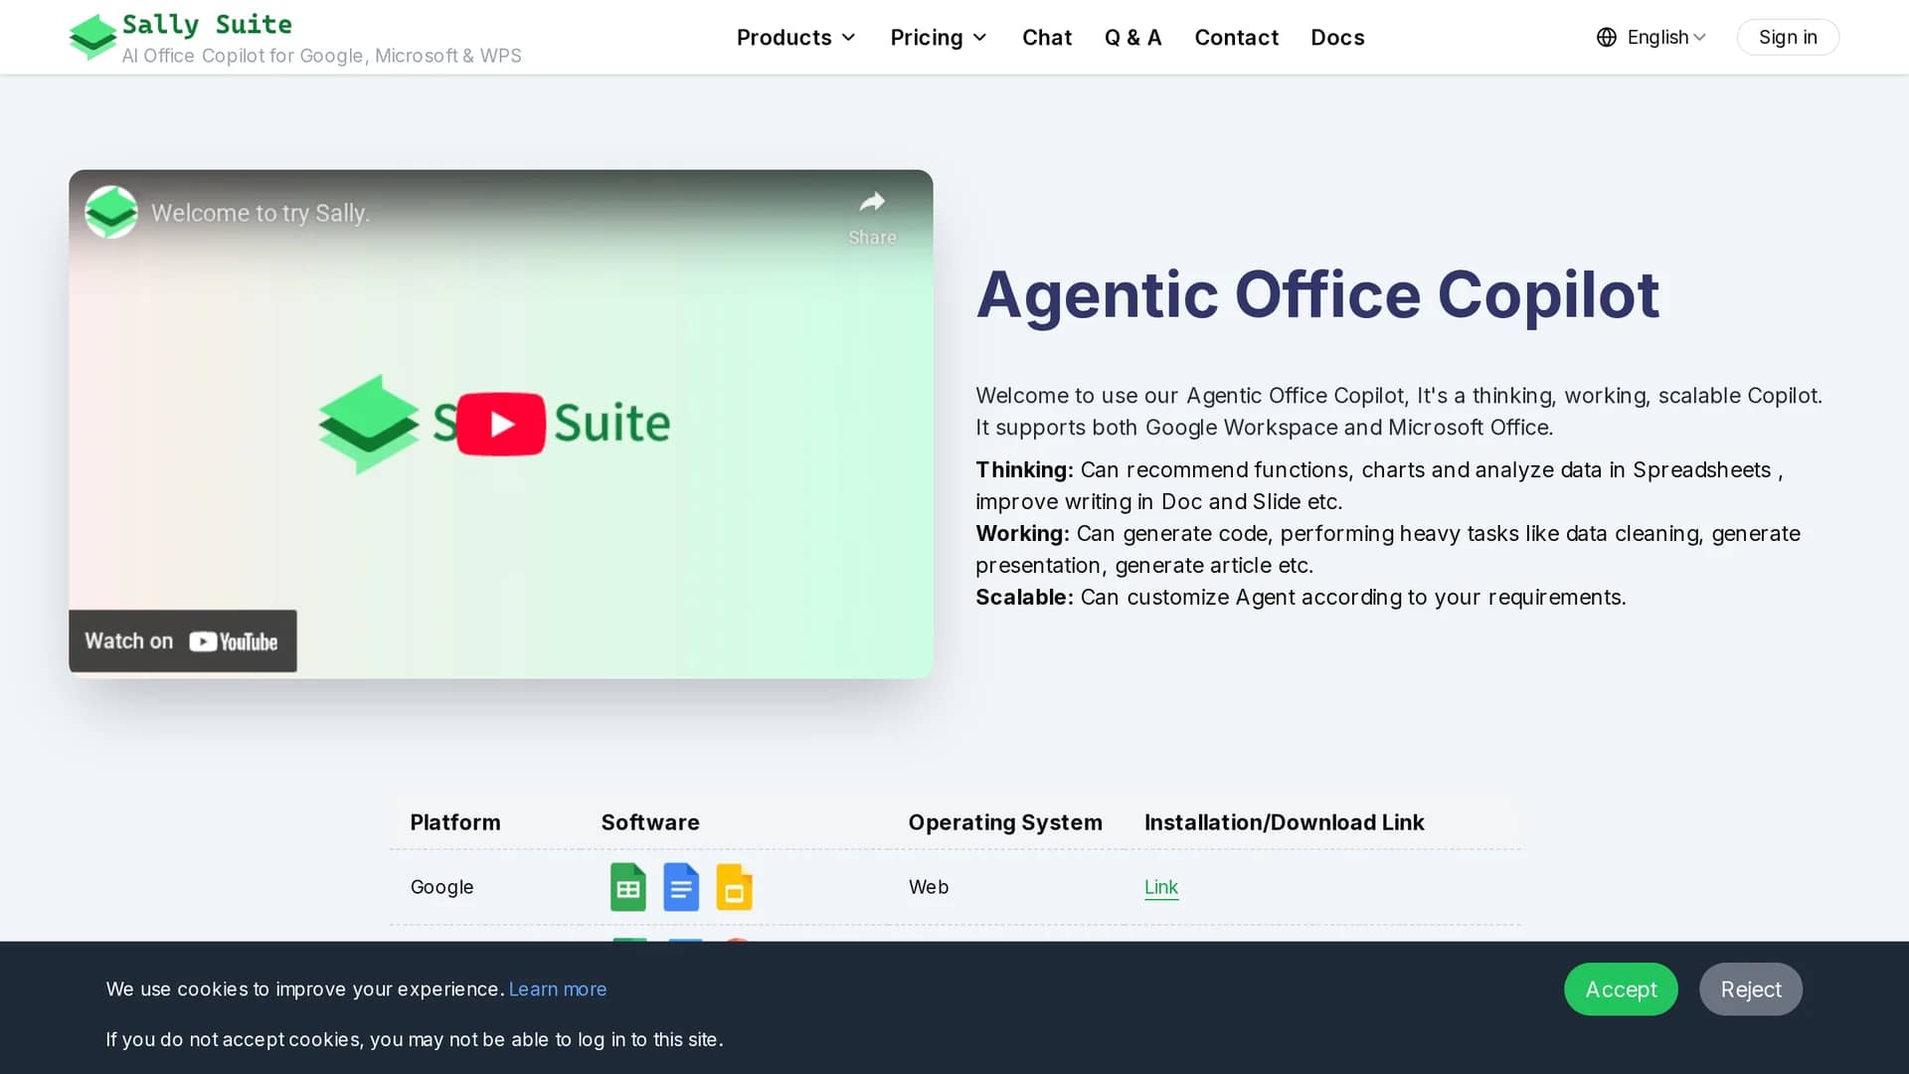Click the Sign in button
The width and height of the screenshot is (1909, 1074).
(1788, 38)
